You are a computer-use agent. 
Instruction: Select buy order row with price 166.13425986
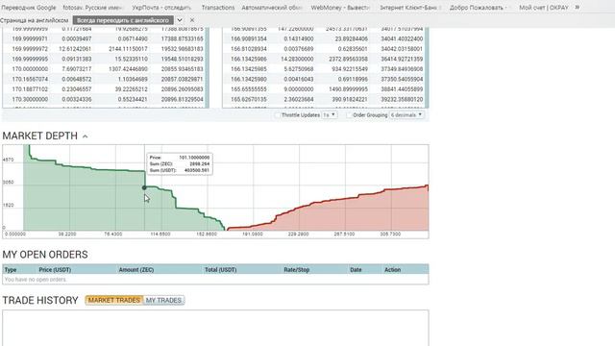pos(325,59)
